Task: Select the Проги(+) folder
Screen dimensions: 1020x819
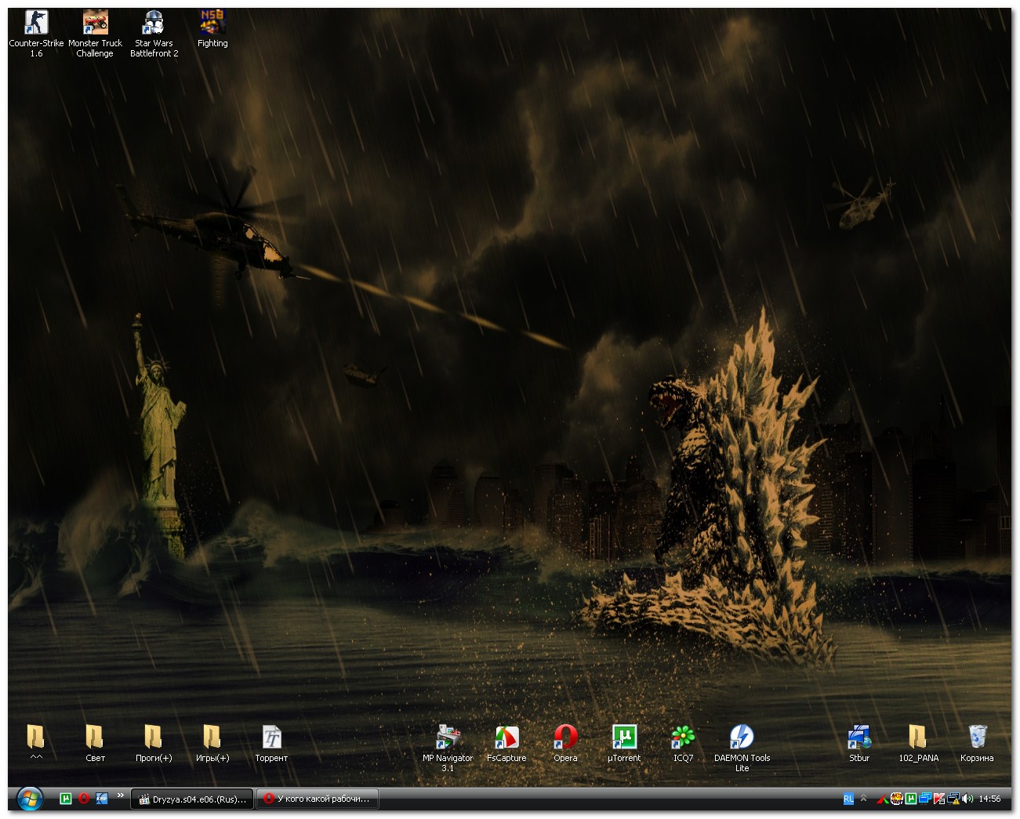Action: tap(154, 743)
